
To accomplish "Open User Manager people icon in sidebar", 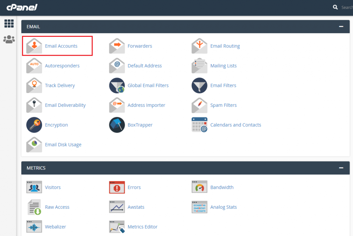I will 9,39.
